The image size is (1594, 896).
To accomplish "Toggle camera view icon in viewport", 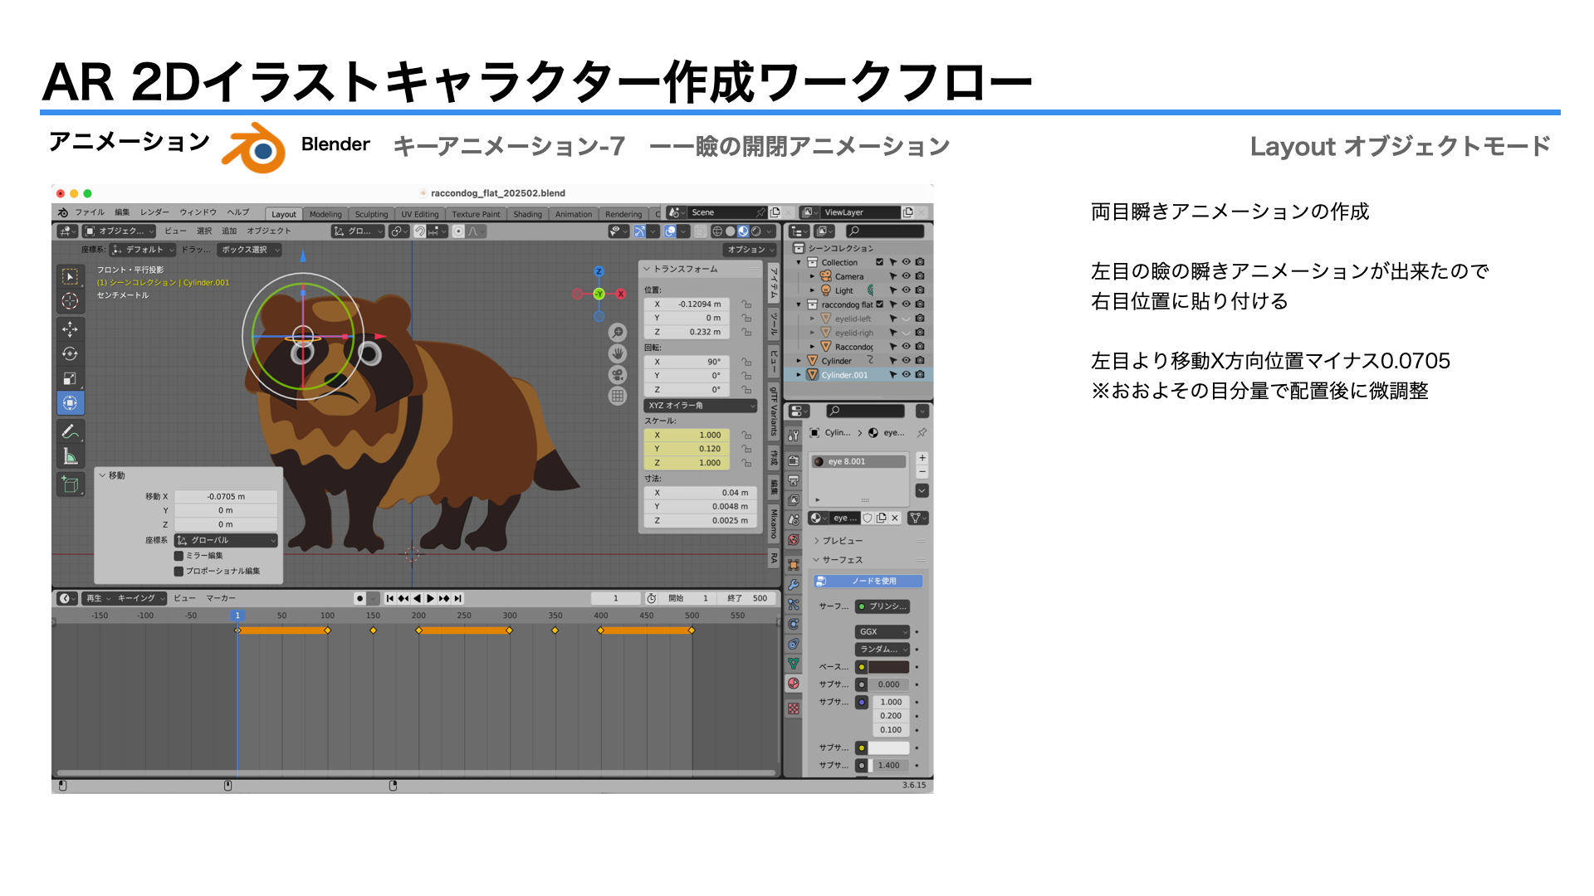I will (x=618, y=375).
